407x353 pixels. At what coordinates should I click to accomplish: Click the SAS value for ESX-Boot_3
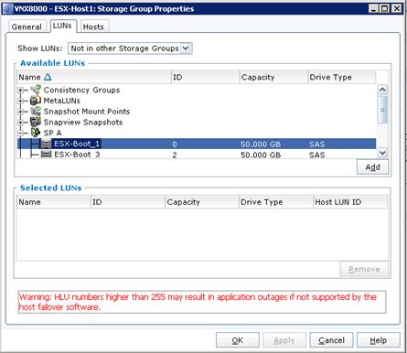coord(317,155)
